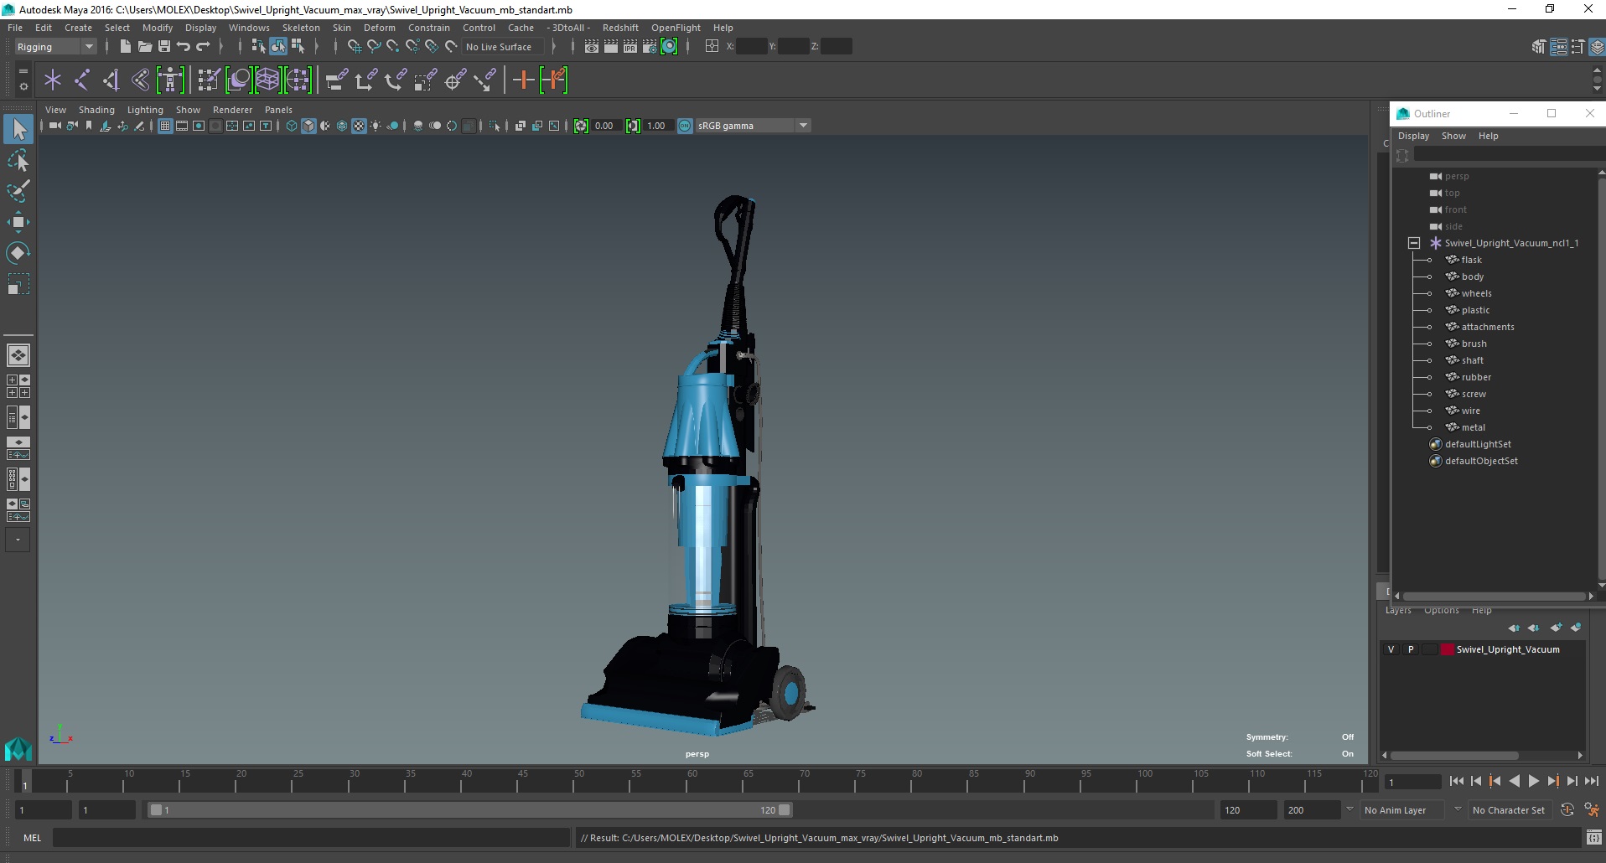Click the Create Lattice shelf icon

(x=267, y=80)
